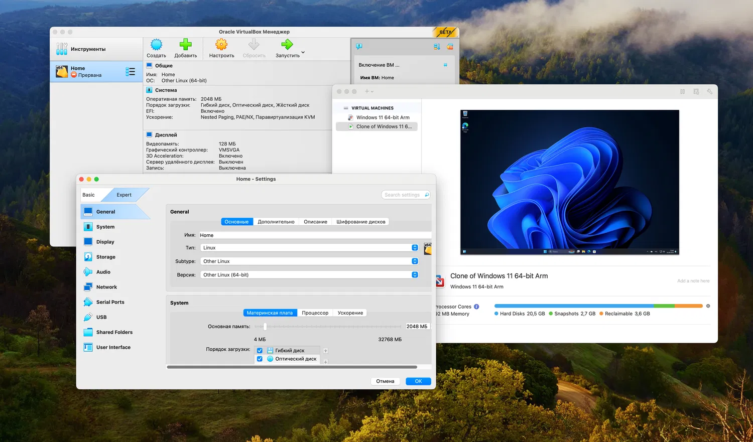This screenshot has height=442, width=753.
Task: Move boot device down arrow button
Action: coord(325,362)
